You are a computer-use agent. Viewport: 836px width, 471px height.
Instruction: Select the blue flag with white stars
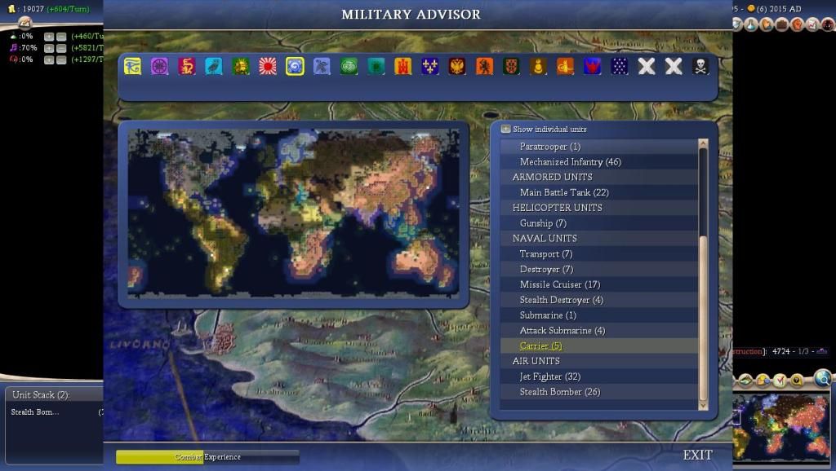(x=620, y=67)
